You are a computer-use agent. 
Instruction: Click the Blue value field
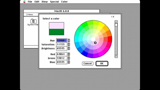(x=62, y=62)
